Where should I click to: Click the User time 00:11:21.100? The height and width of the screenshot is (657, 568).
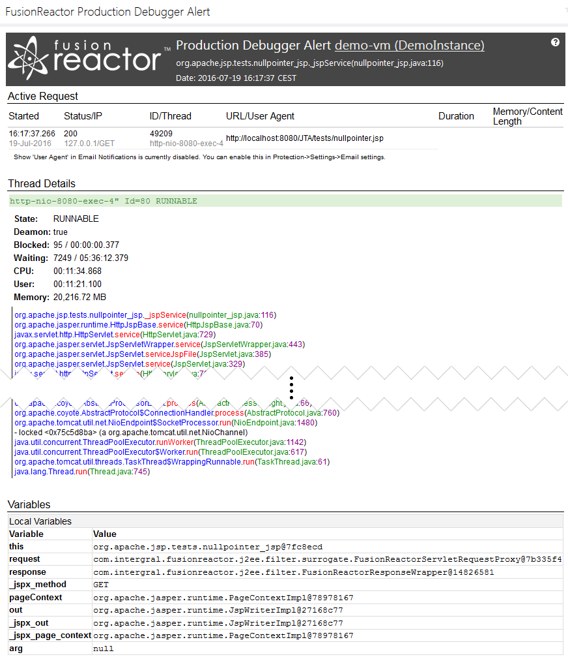[x=78, y=284]
